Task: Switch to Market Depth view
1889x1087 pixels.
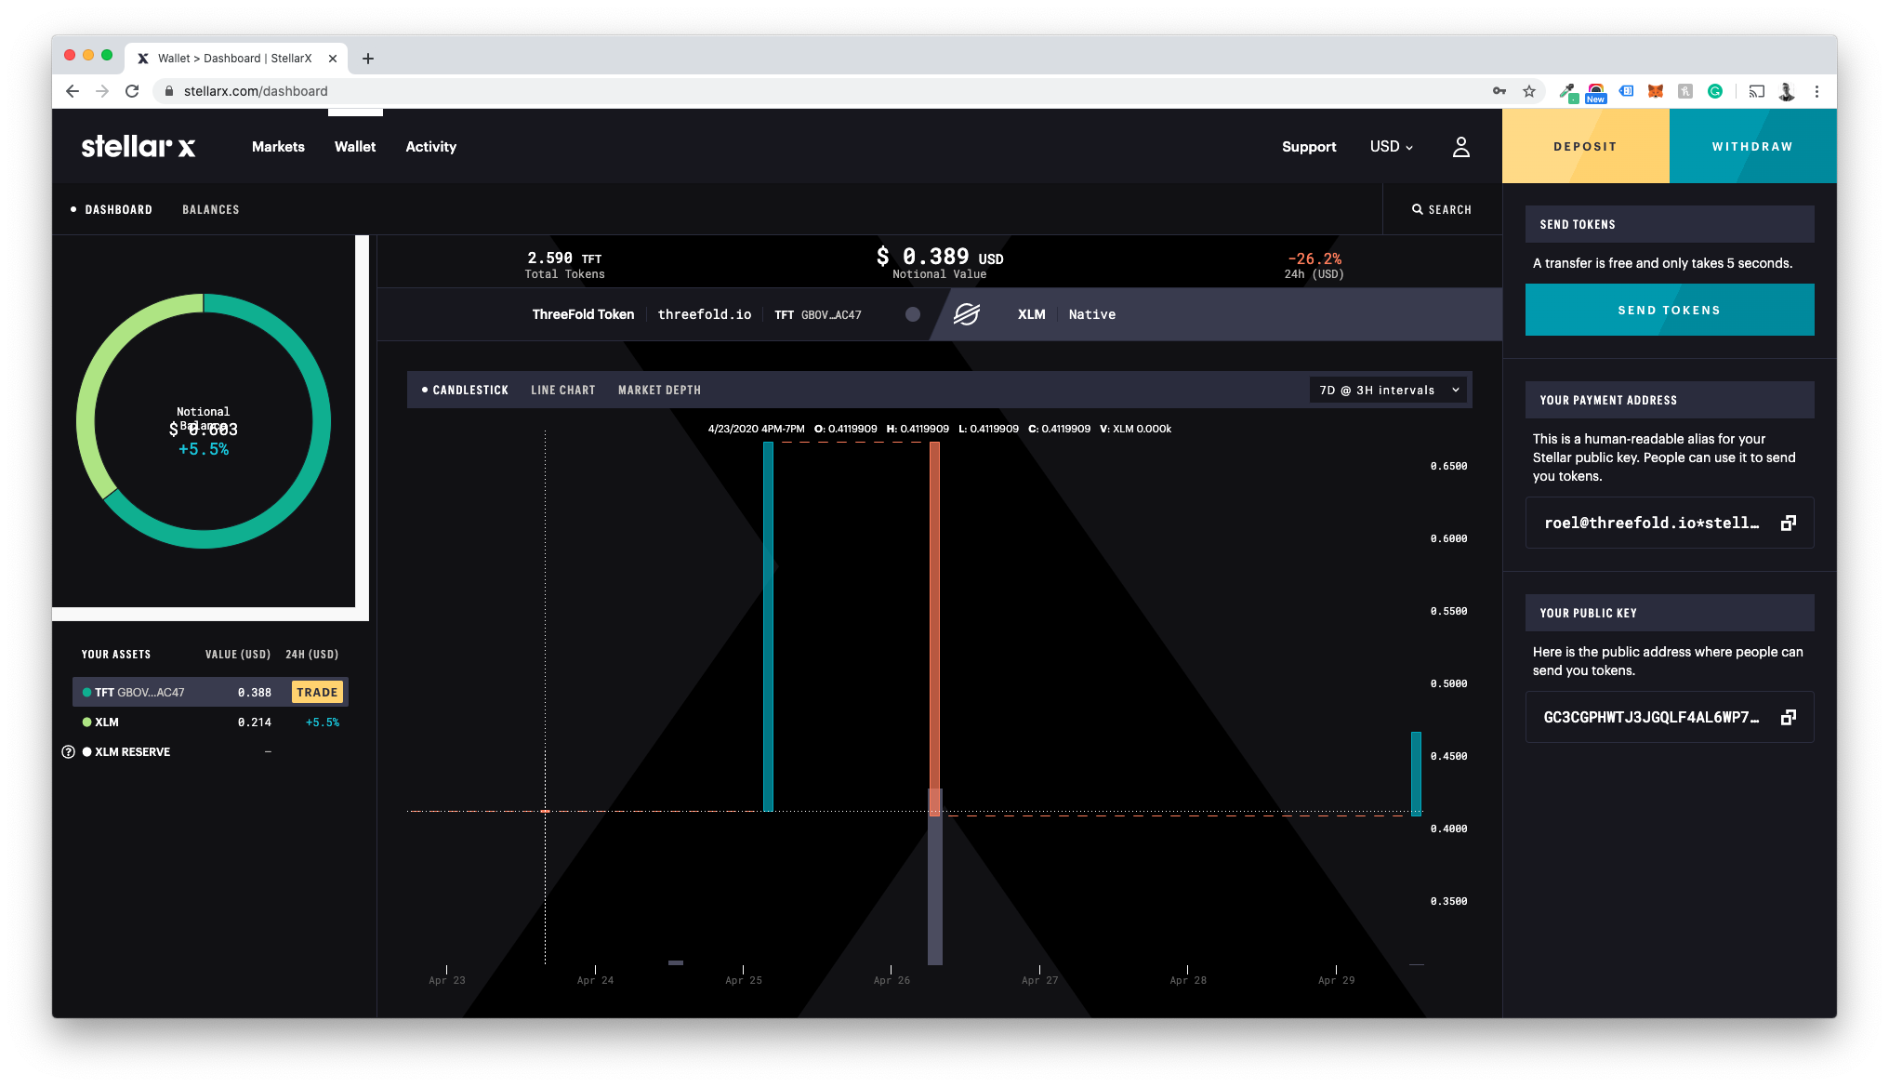Action: click(x=659, y=391)
